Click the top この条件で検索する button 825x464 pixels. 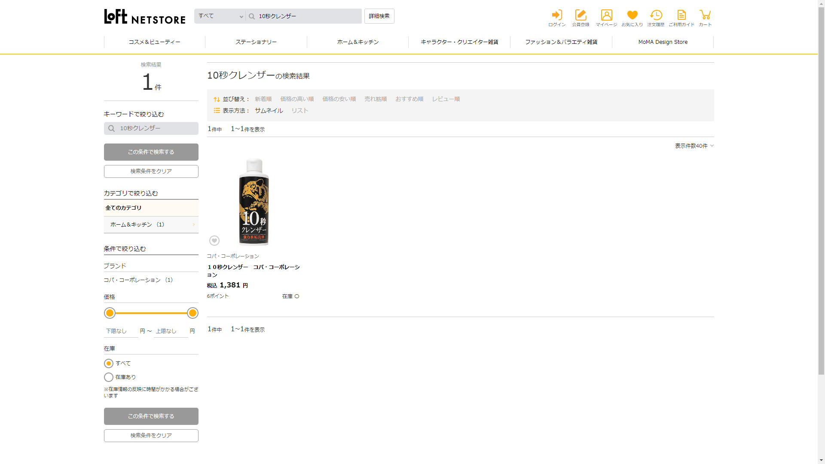pos(151,152)
